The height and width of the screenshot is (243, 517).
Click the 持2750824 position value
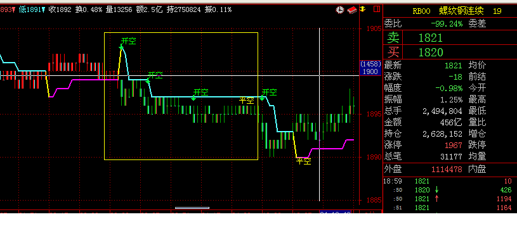click(x=184, y=10)
